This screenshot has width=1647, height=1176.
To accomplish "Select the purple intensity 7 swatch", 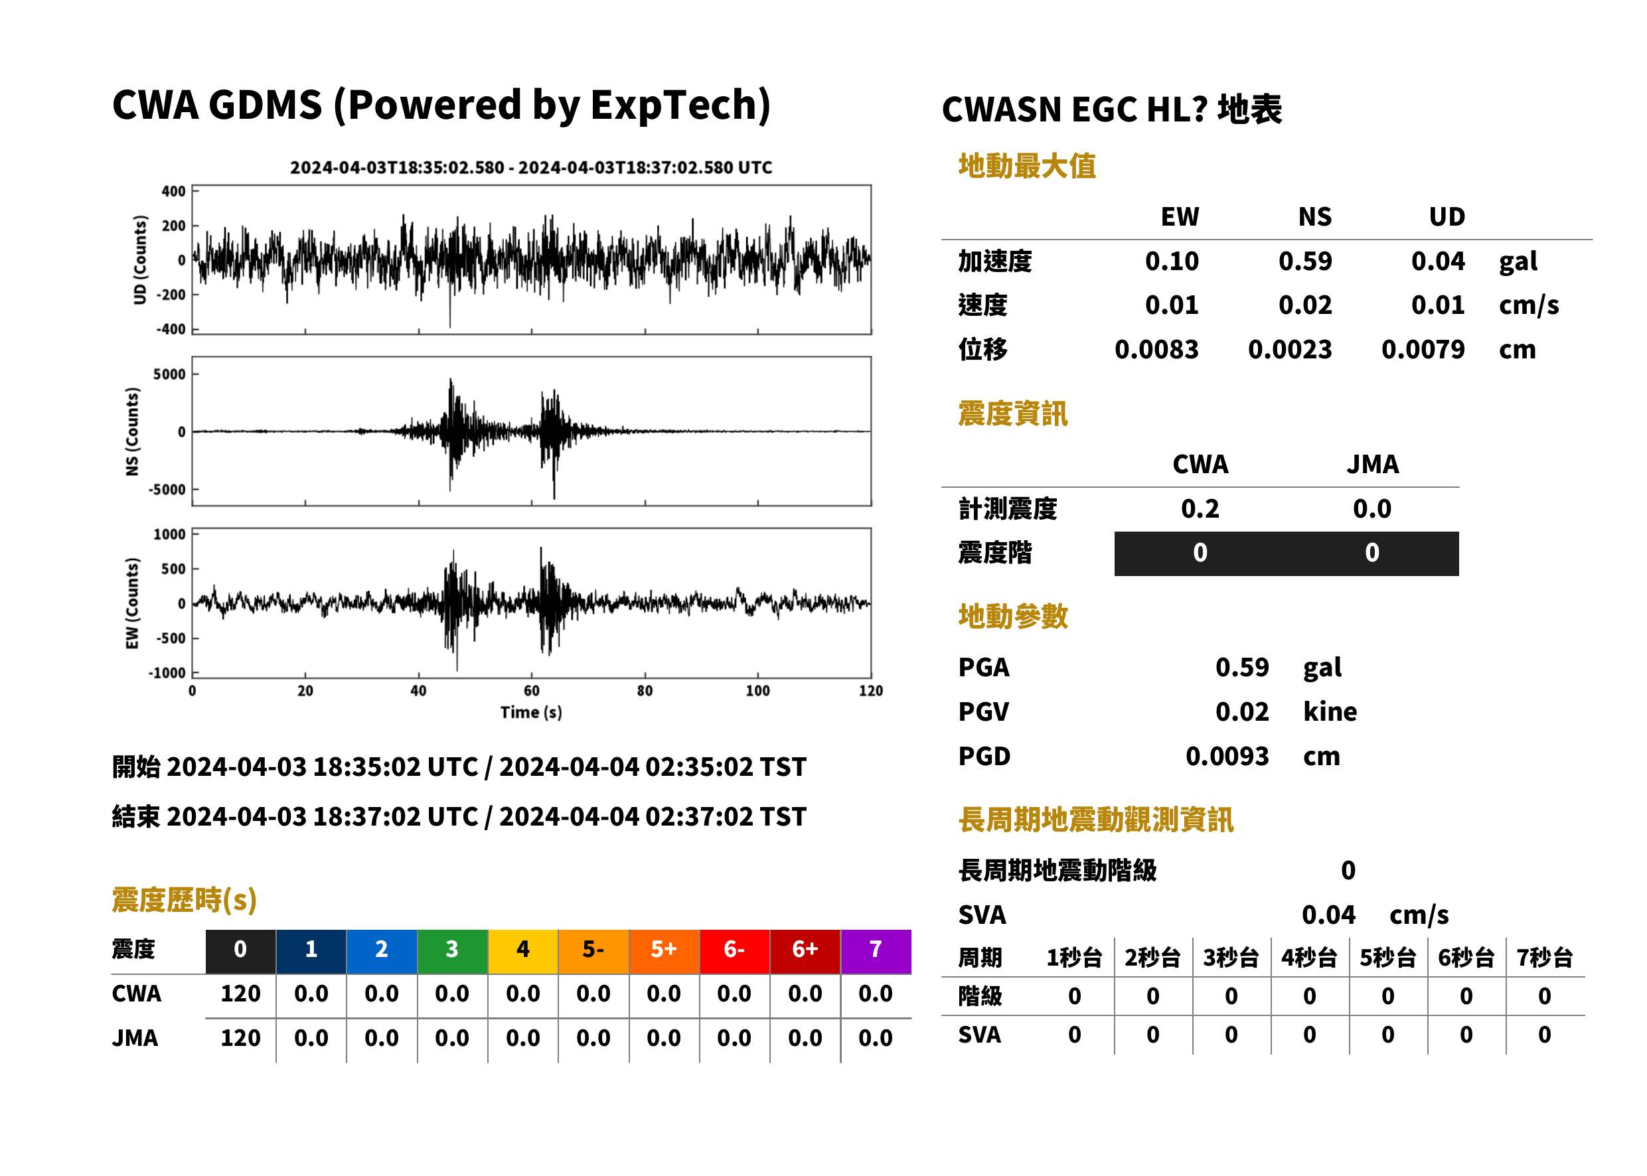I will pyautogui.click(x=876, y=951).
